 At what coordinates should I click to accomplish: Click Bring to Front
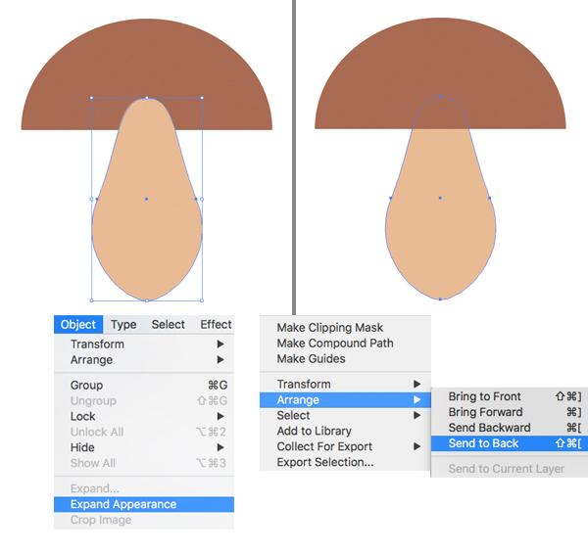(x=484, y=396)
